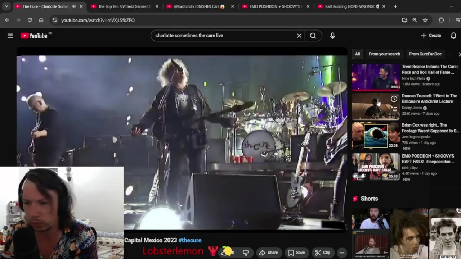Open browser extensions puzzle icon
Image resolution: width=461 pixels, height=259 pixels.
(x=441, y=20)
